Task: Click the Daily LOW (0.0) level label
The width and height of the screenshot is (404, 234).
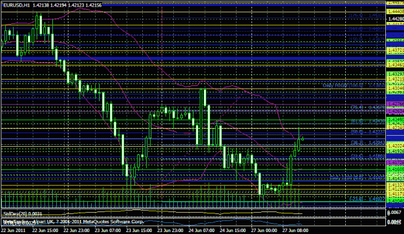Action: point(357,178)
